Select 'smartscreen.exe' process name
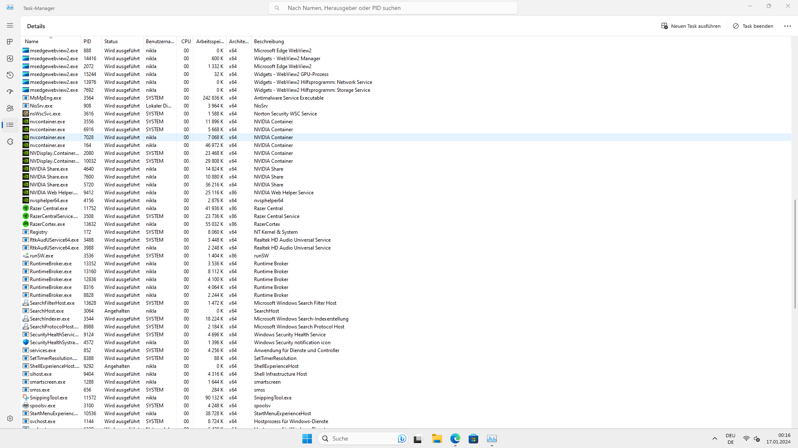The image size is (798, 448). pos(47,382)
